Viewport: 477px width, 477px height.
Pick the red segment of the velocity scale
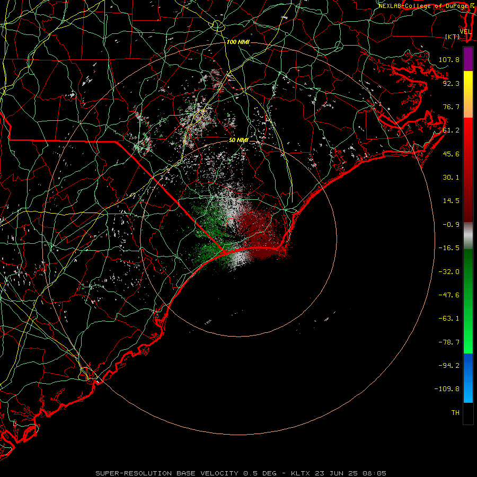click(468, 170)
